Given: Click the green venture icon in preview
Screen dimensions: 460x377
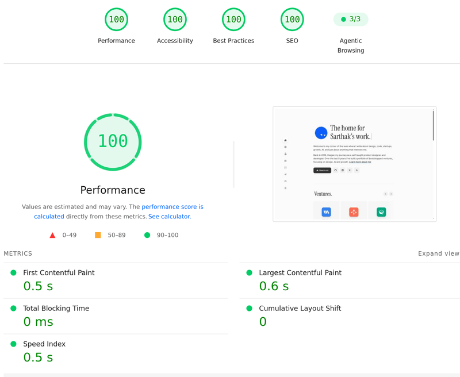Looking at the screenshot, I should (x=381, y=211).
